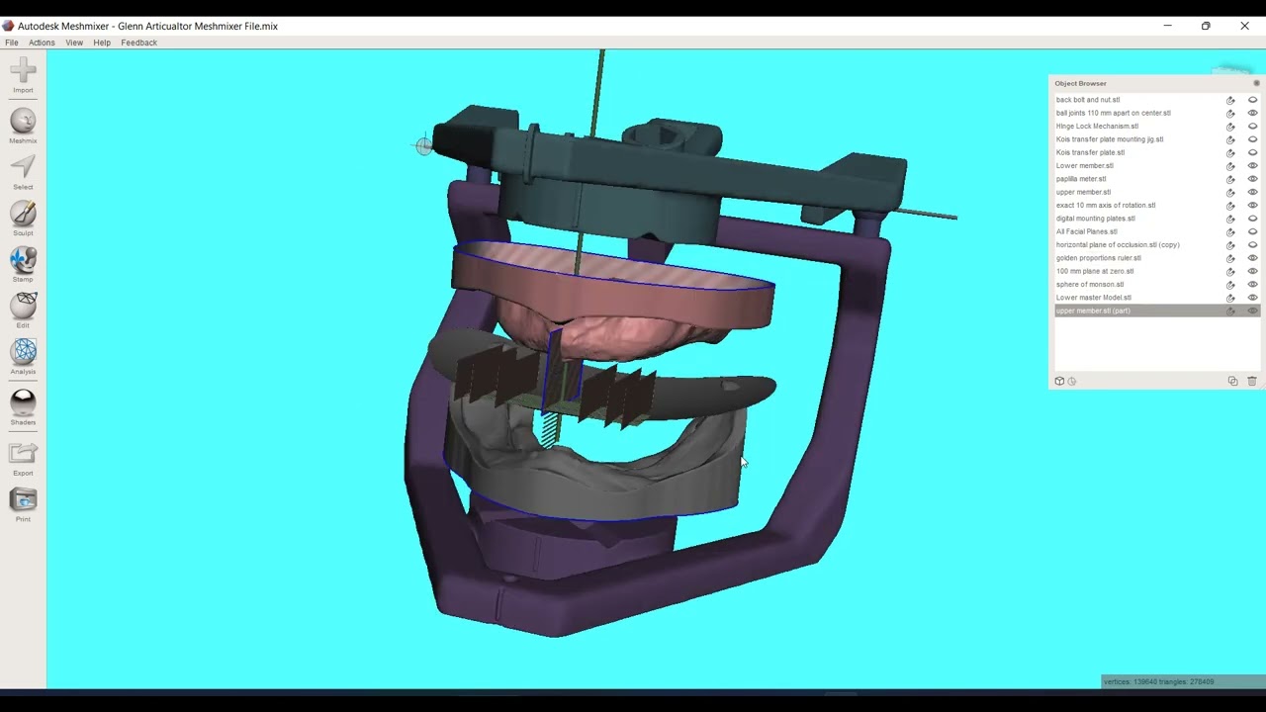The image size is (1266, 712).
Task: Open the Import tool
Action: 23,75
